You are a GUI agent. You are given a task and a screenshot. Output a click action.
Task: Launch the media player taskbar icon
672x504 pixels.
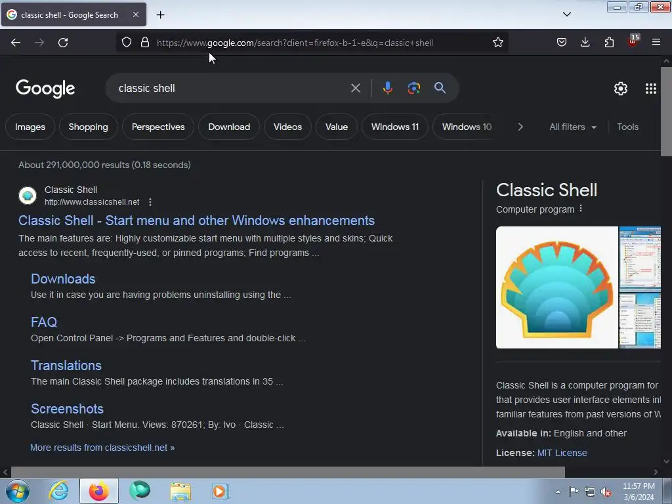220,491
